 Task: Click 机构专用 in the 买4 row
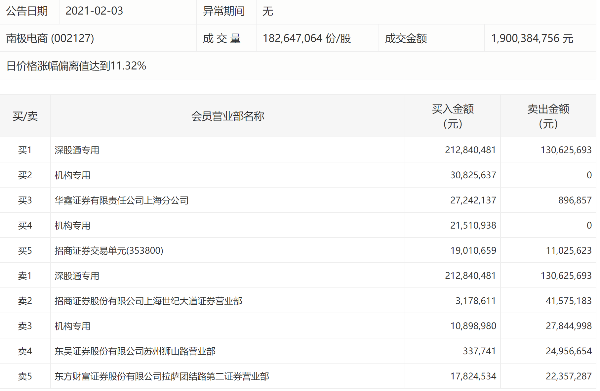(x=72, y=226)
